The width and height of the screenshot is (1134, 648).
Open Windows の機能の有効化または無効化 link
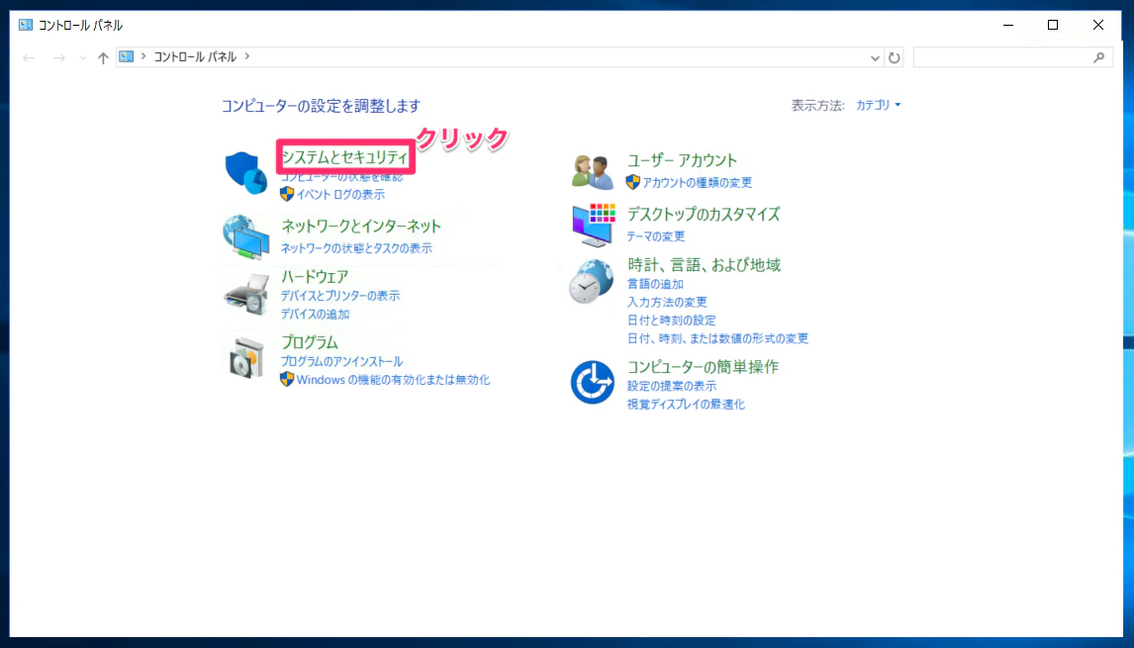[x=393, y=380]
